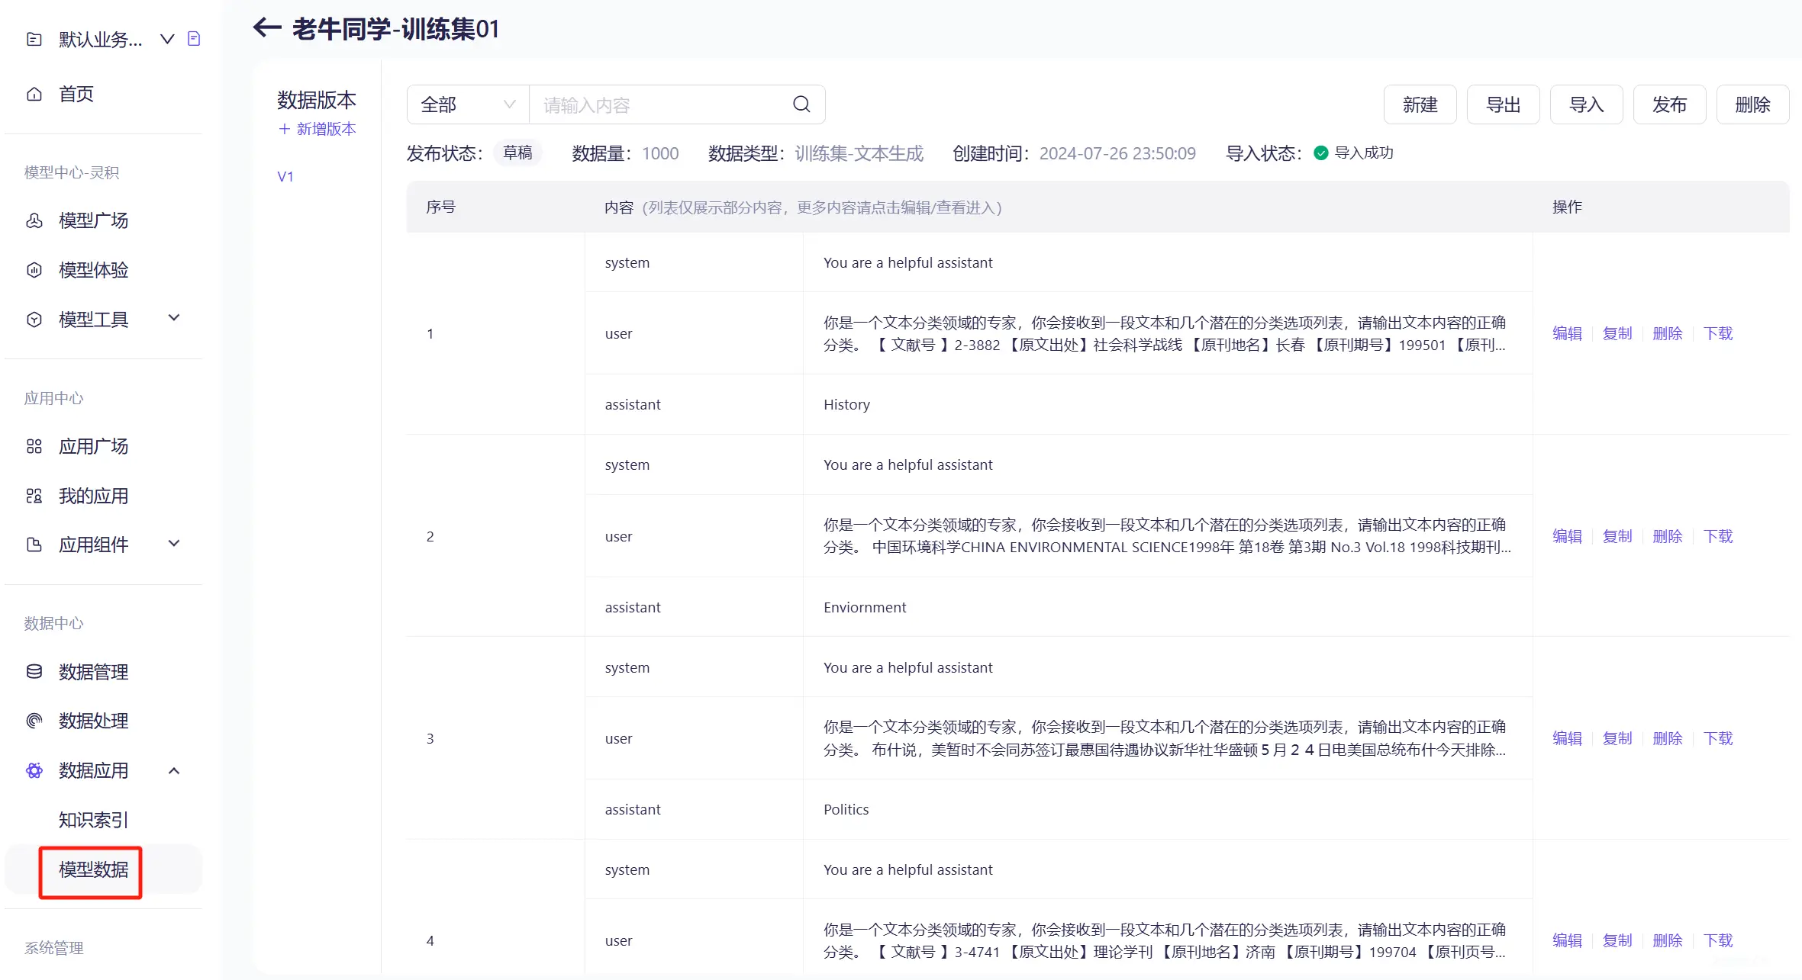Click 删除 for row 1

click(x=1668, y=333)
